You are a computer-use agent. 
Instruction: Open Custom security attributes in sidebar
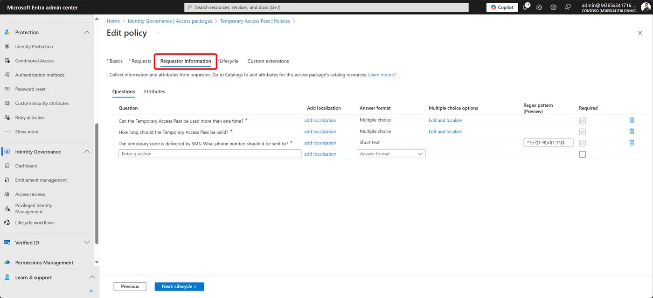pos(42,104)
